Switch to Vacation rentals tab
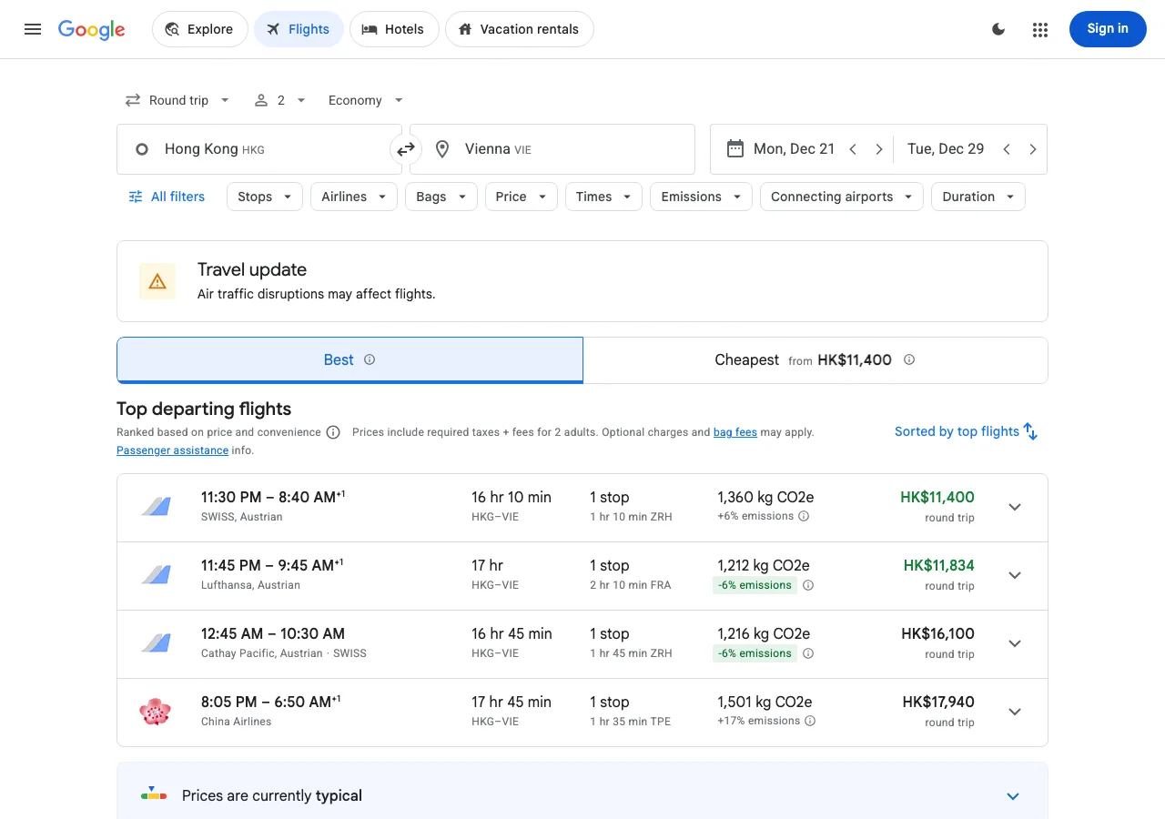Screen dimensions: 1165x819 [520, 29]
